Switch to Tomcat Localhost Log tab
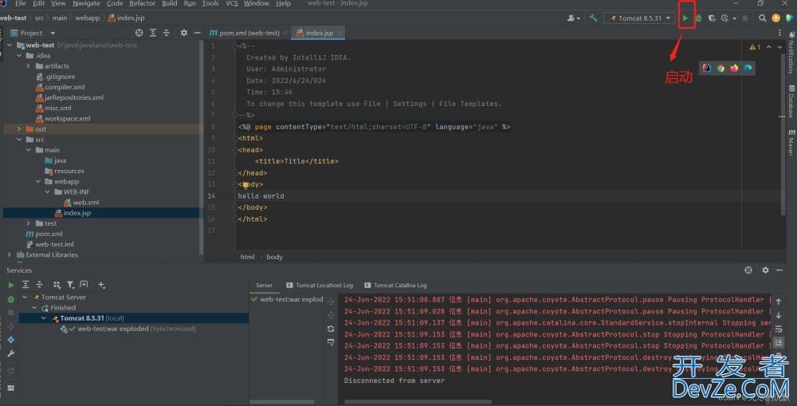 point(320,286)
